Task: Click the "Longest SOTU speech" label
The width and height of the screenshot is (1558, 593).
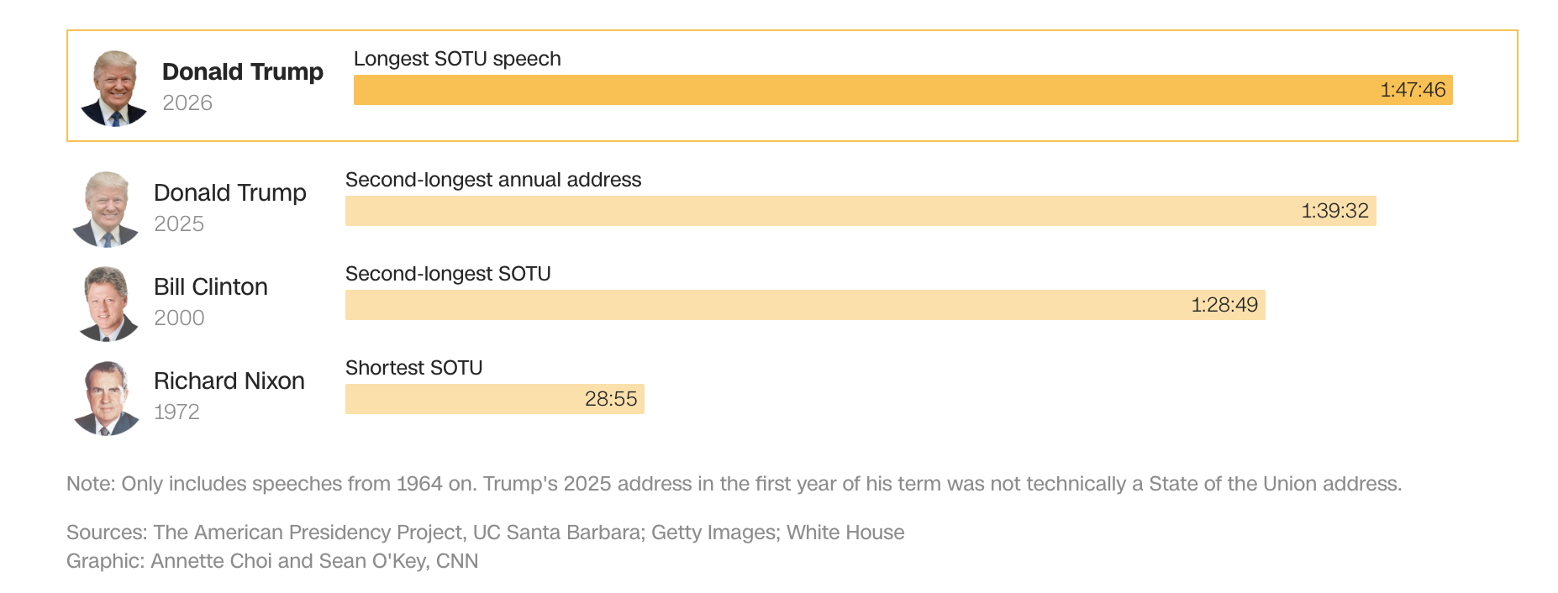Action: tap(457, 59)
